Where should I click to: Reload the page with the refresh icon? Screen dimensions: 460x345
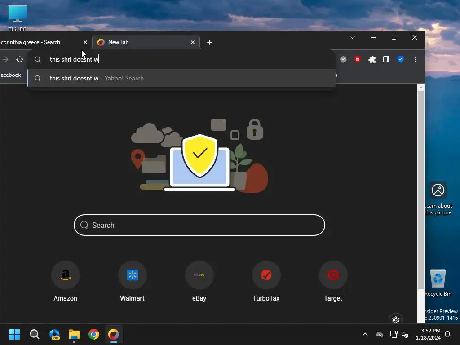coord(20,60)
